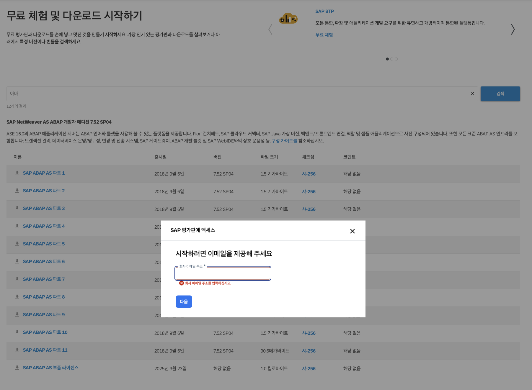
Task: Click 사-256 checksum link for 파트 10
Action: point(309,333)
